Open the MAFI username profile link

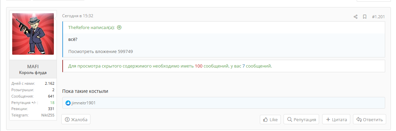click(33, 67)
